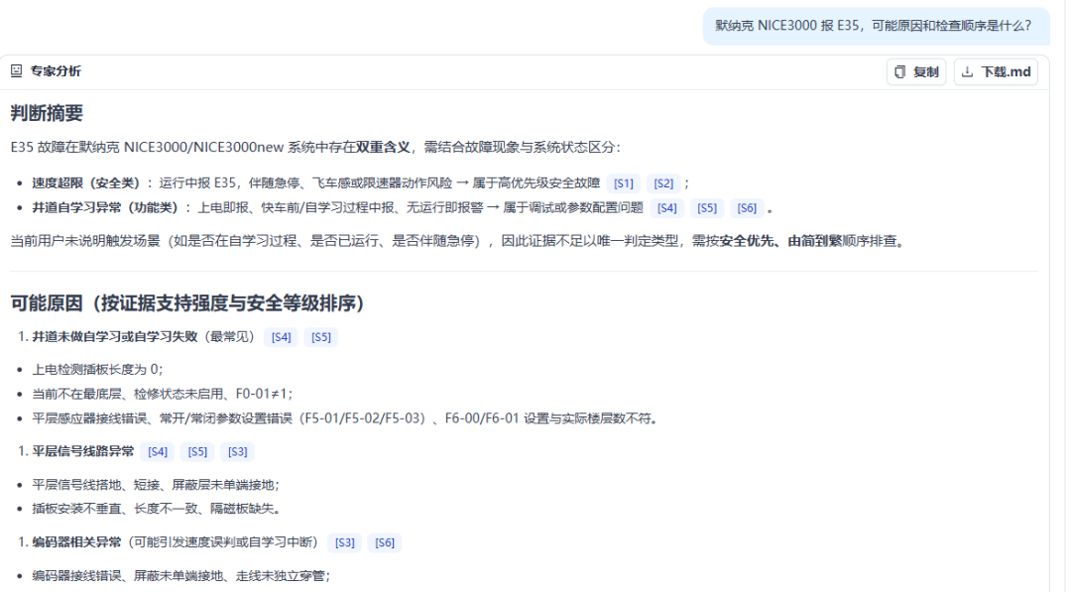Screen dimensions: 1071x592
Task: Click the bold 编码器相关异常 item title
Action: pos(76,542)
